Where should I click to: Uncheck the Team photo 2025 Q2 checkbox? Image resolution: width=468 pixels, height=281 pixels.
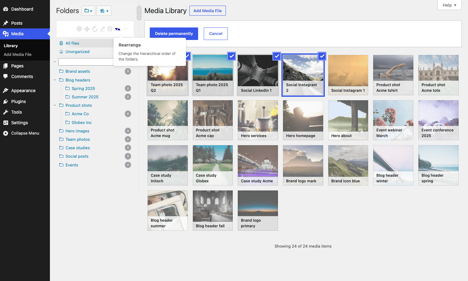[x=188, y=56]
